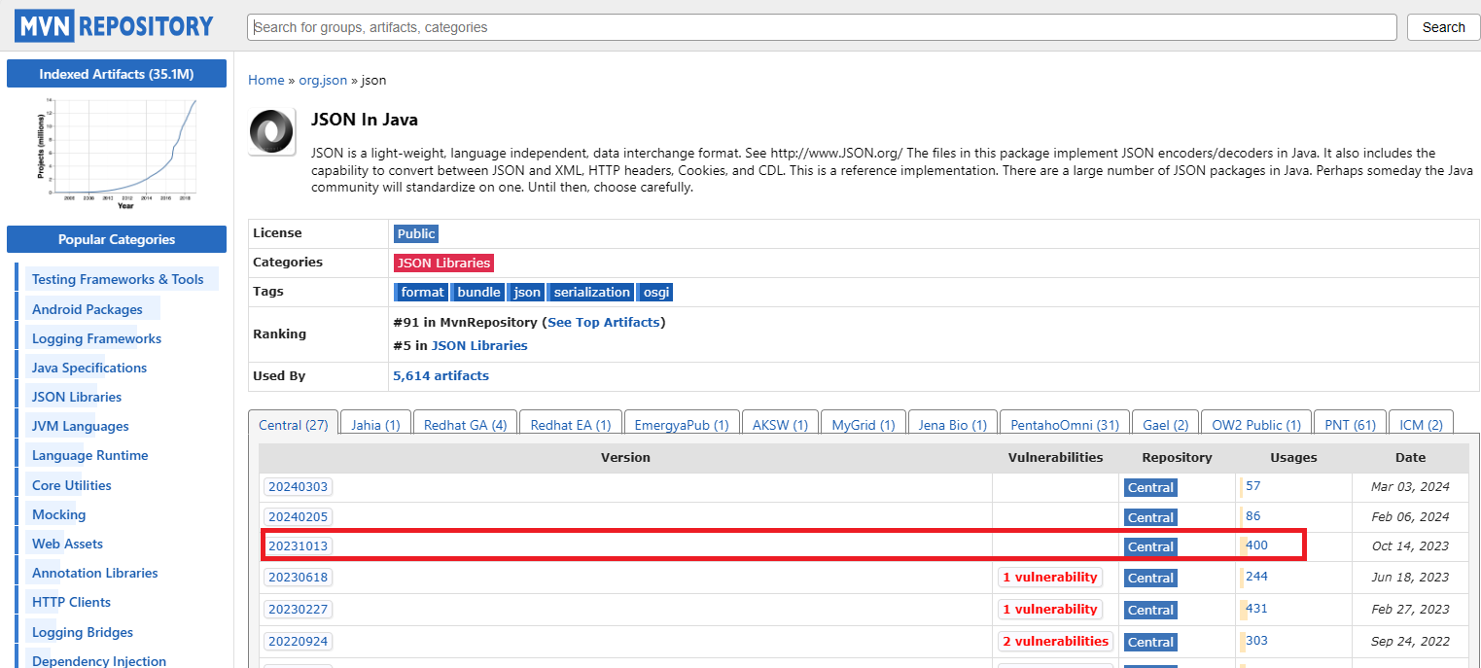Click Central repository badge for 20240303
This screenshot has width=1481, height=668.
[1150, 487]
